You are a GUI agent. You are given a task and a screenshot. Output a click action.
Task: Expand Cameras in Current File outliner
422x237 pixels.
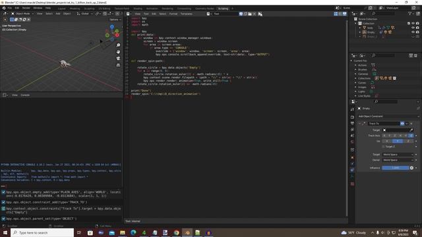click(x=355, y=74)
